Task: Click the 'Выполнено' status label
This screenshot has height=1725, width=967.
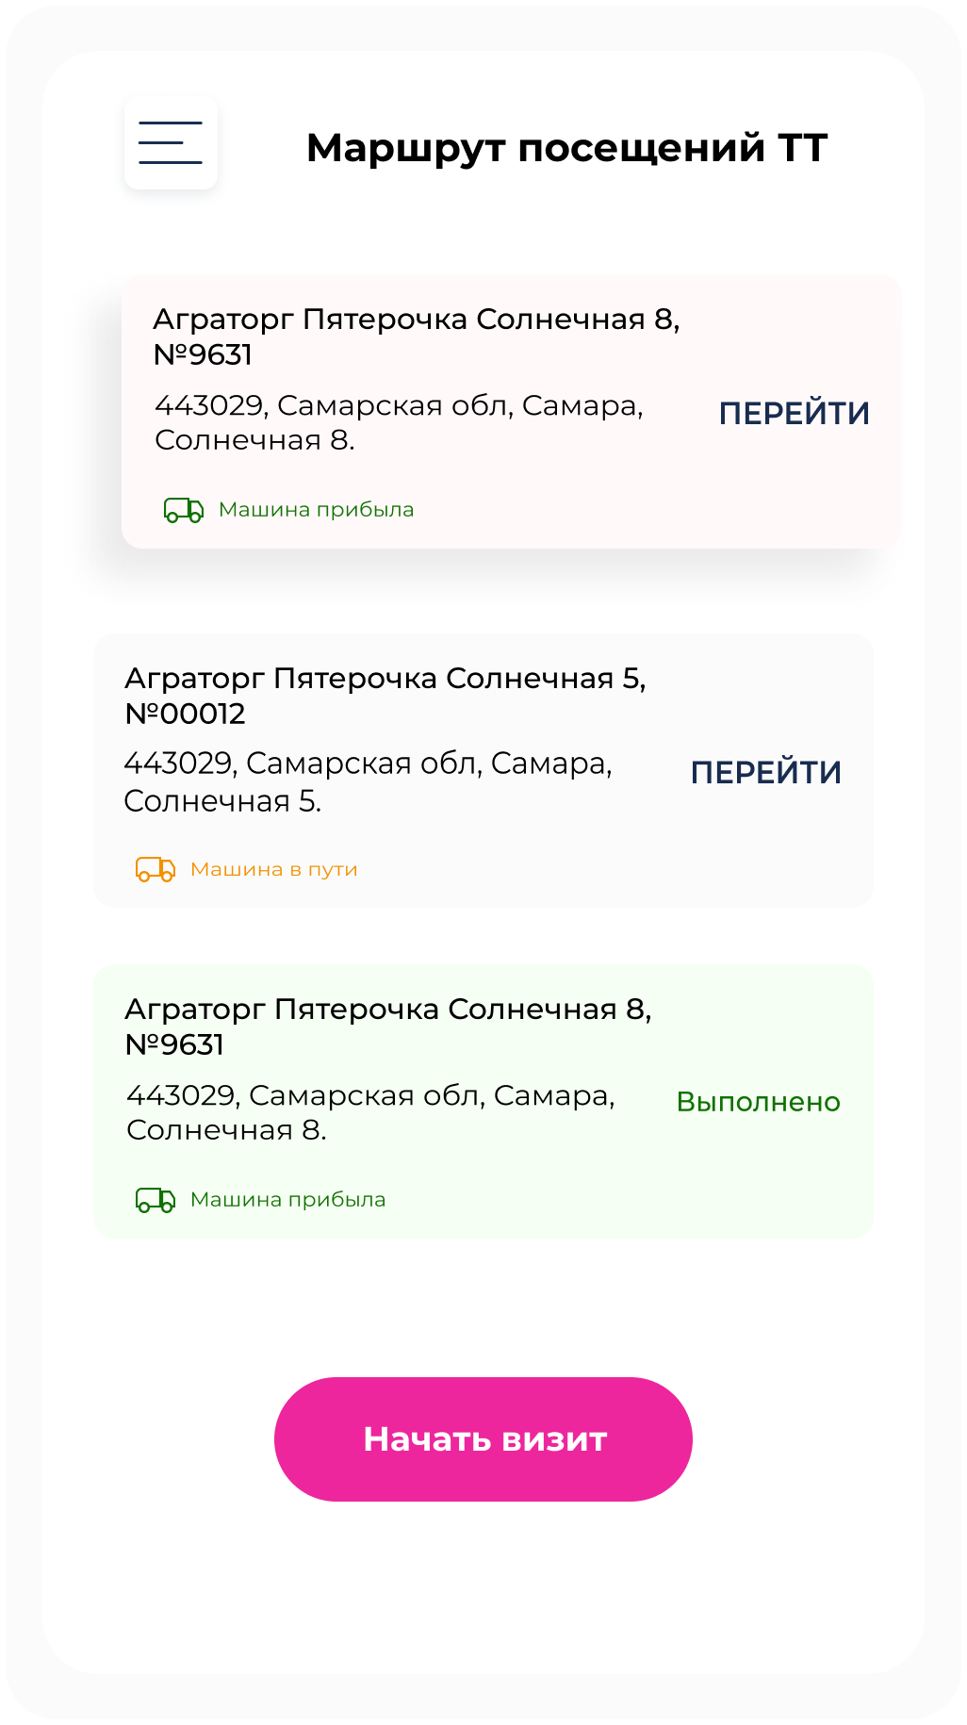Action: coord(760,1102)
